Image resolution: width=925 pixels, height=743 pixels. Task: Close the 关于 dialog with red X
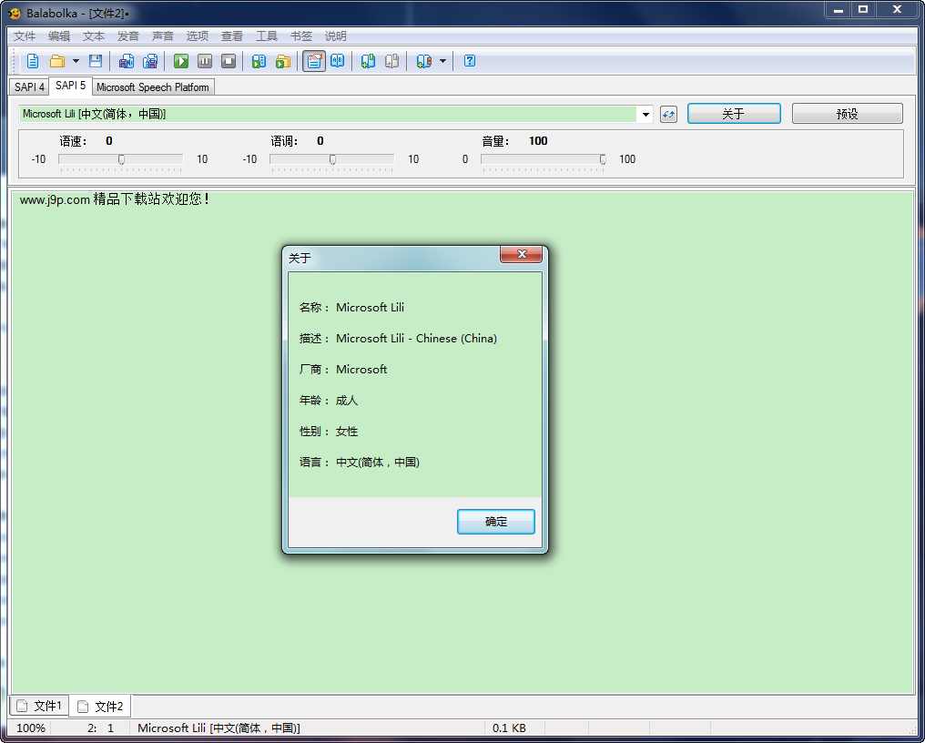pos(521,254)
